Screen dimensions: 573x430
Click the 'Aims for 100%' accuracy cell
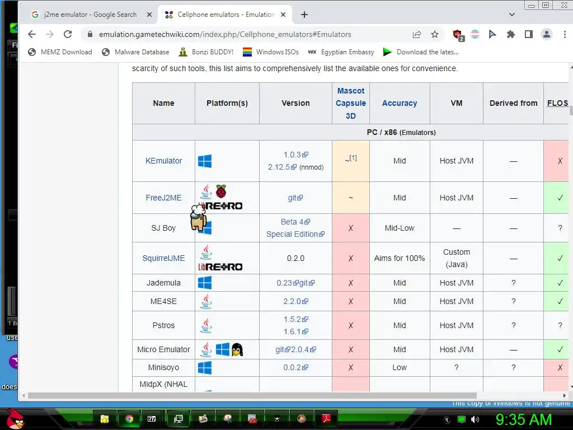pyautogui.click(x=400, y=258)
